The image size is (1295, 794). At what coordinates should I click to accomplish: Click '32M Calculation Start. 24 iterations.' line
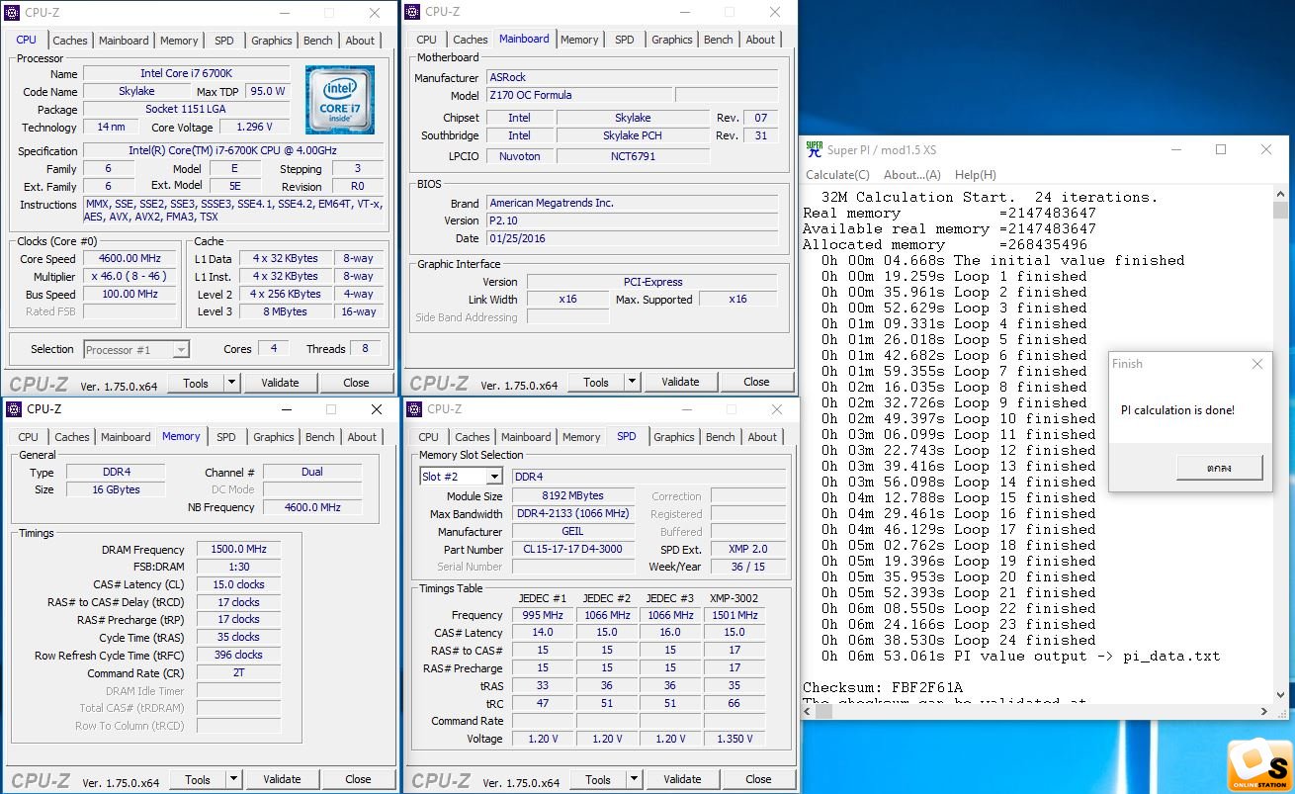tap(990, 197)
